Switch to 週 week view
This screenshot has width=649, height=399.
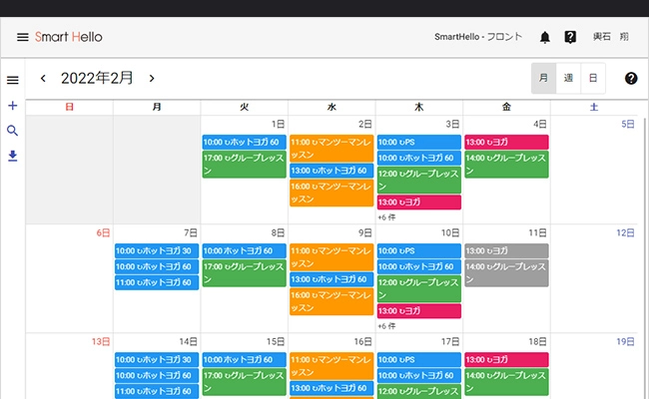[568, 78]
